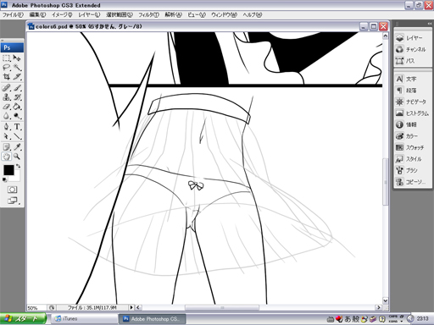Select the Lasso tool
Screen dimensions: 434x325
pyautogui.click(x=7, y=68)
